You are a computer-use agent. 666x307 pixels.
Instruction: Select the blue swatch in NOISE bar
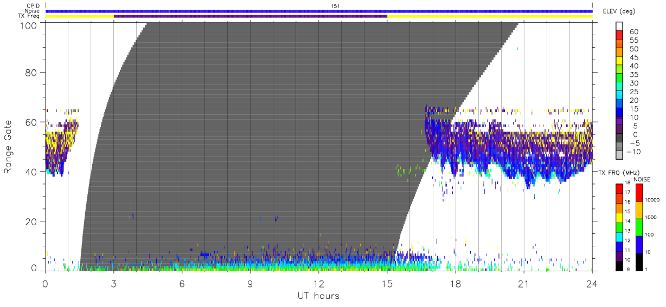pyautogui.click(x=638, y=245)
